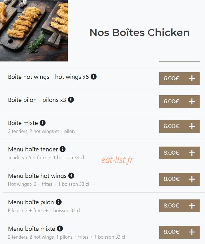205x244 pixels.
Task: Open info icon for Menu boîte mixte
Action: point(60,228)
